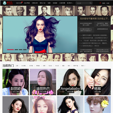Open the 杨幂 star thumbnail
This screenshot has height=113, width=113.
coord(98,82)
